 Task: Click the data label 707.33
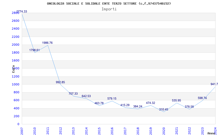coord(73,94)
